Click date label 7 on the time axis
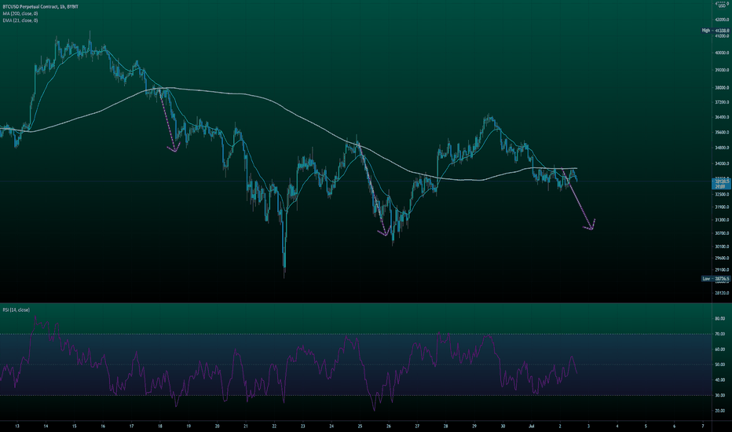The image size is (732, 432). point(703,426)
